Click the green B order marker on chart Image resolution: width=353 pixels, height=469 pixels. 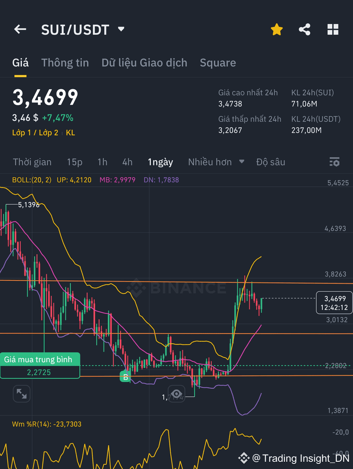pos(126,376)
